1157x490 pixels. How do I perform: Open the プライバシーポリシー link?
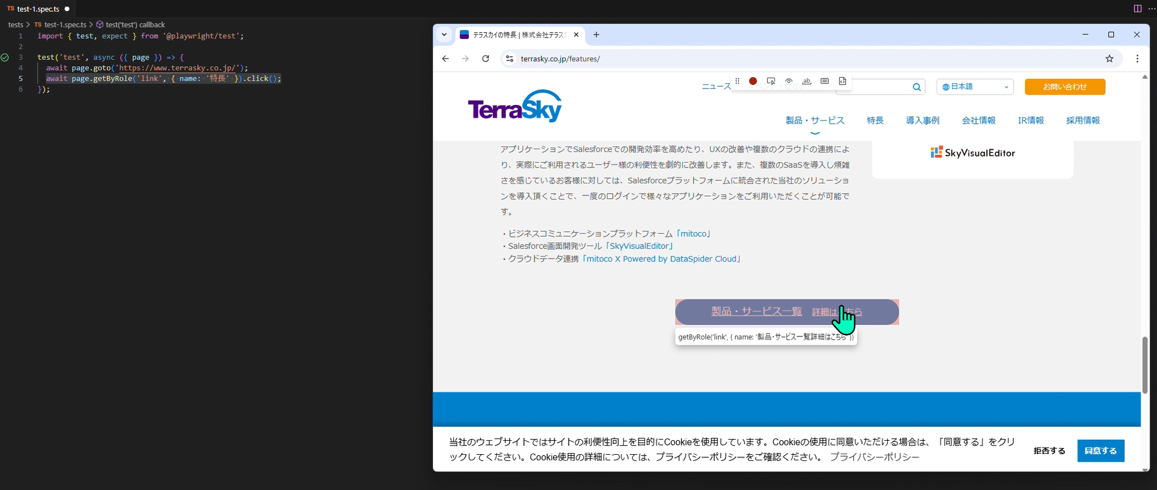point(875,457)
